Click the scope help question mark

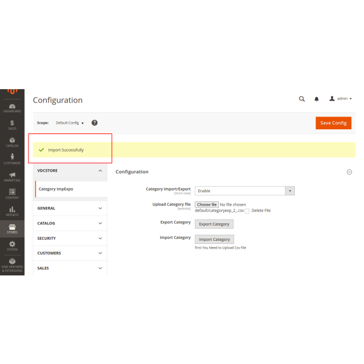95,123
